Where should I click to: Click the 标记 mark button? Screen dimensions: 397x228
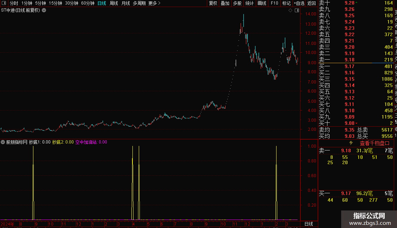(287, 3)
